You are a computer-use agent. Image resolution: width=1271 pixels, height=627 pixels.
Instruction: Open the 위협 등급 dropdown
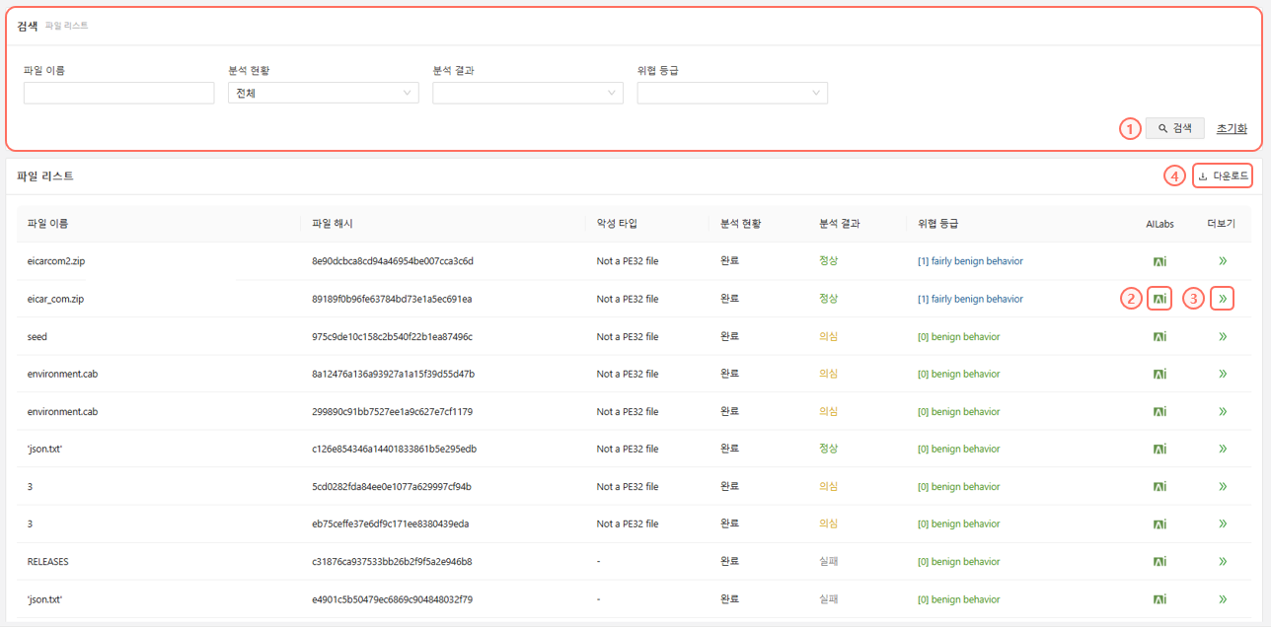coord(731,94)
